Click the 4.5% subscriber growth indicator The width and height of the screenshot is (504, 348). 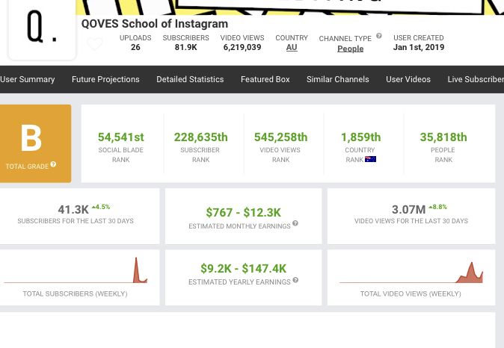click(101, 207)
